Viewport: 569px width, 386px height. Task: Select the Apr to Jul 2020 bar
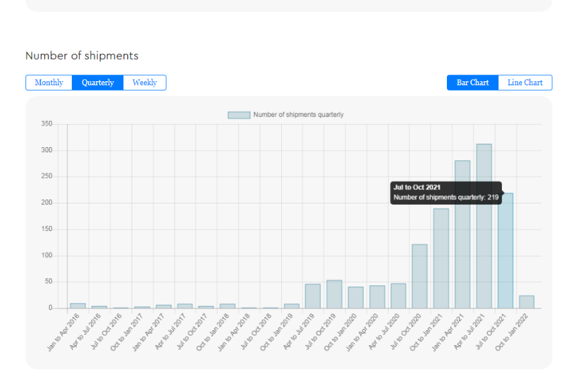point(398,296)
